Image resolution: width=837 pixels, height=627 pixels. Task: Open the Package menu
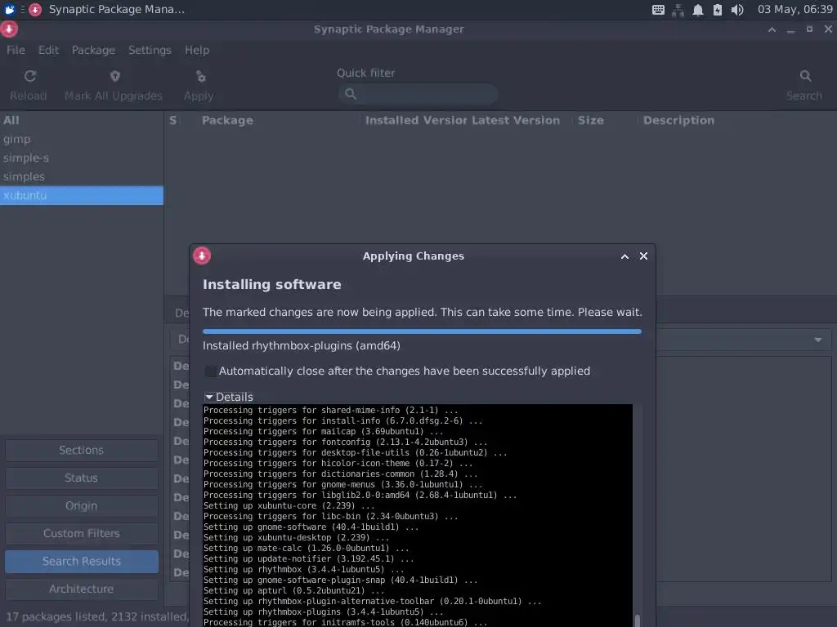(x=93, y=50)
